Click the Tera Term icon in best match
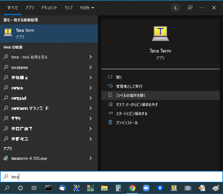 click(x=8, y=32)
